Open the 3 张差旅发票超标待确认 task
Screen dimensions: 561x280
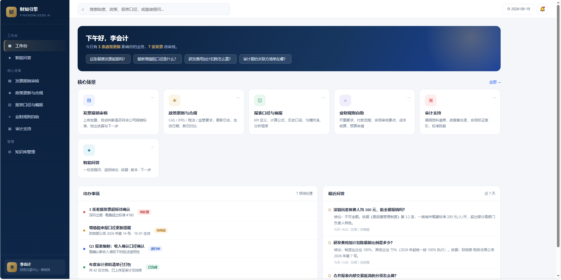pyautogui.click(x=197, y=212)
